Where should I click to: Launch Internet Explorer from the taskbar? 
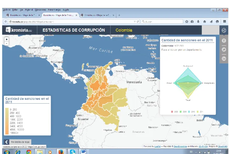tap(18, 152)
